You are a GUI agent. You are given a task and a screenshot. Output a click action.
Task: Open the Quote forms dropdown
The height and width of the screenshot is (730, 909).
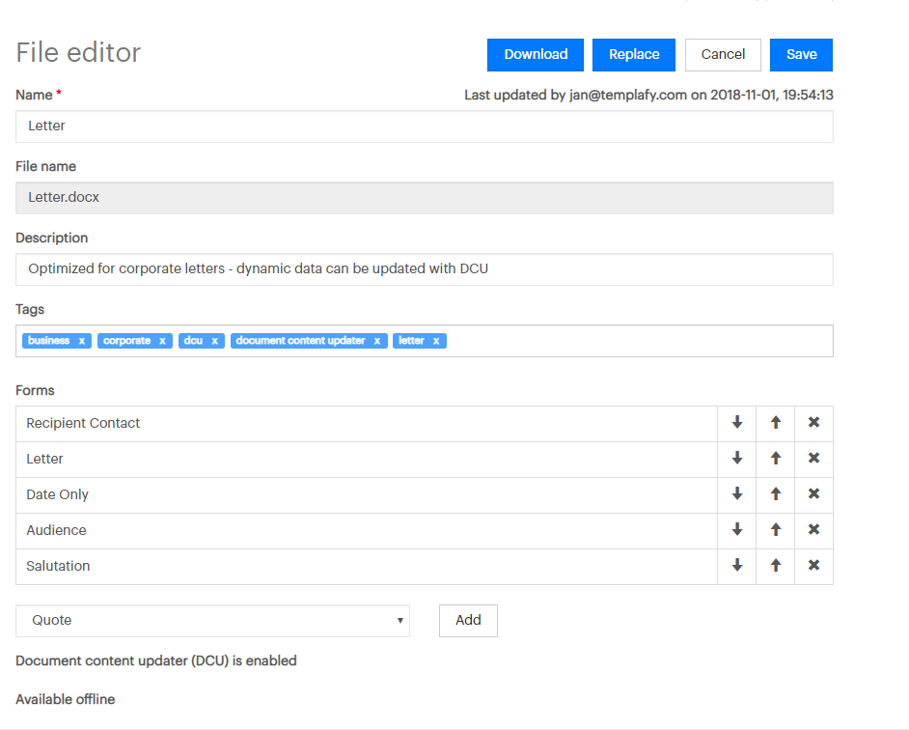point(212,621)
